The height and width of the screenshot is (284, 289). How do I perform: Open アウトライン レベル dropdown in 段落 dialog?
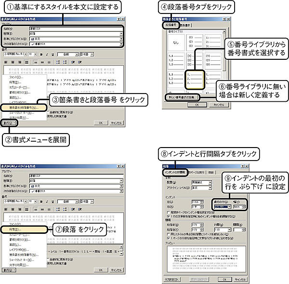tap(210, 188)
